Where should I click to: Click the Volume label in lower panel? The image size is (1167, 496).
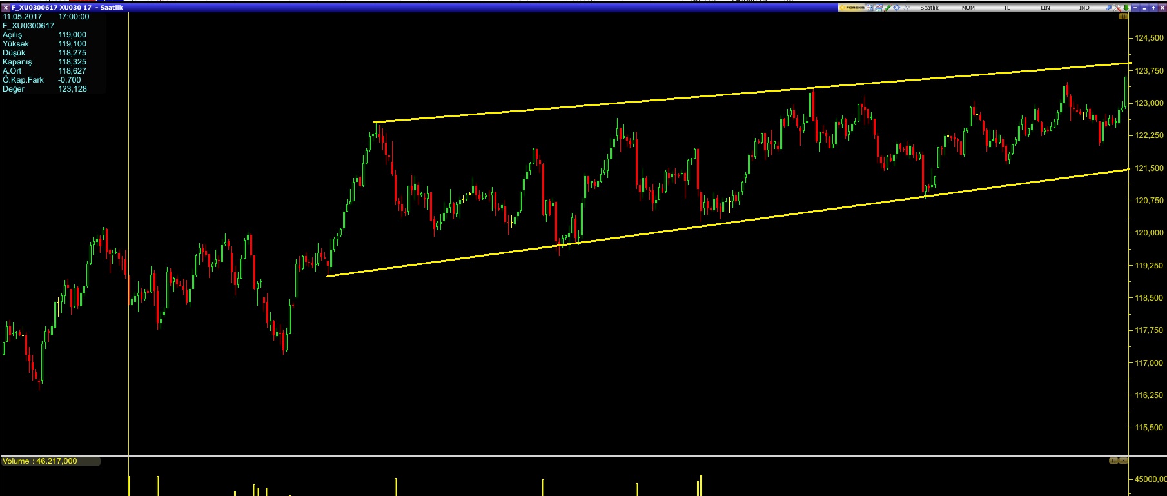pos(40,461)
